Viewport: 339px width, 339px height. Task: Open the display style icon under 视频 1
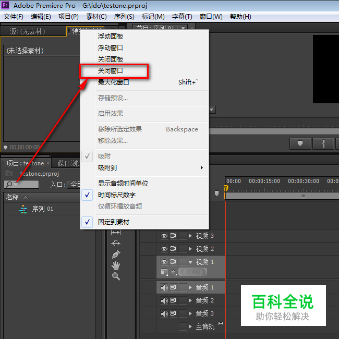tap(164, 272)
